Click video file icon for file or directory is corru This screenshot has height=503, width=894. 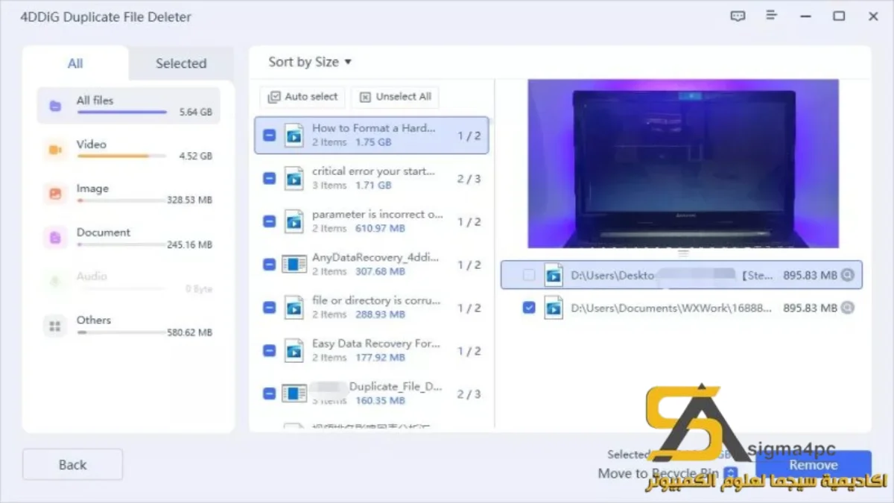tap(295, 308)
